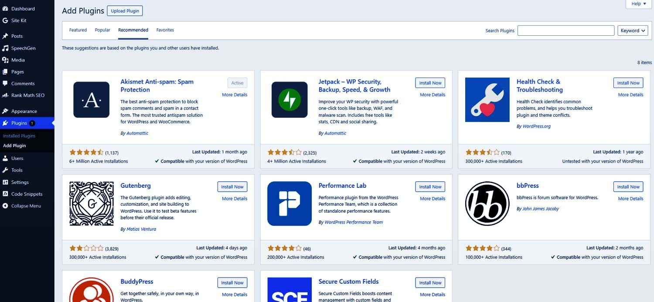Switch to the Popular plugins tab
Viewport: 654px width, 302px height.
click(102, 30)
